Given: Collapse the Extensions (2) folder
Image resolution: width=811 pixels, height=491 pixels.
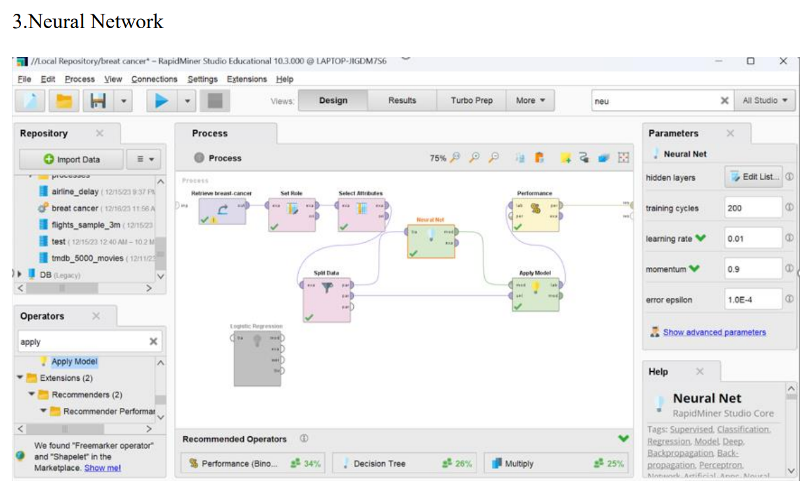Looking at the screenshot, I should click(20, 378).
